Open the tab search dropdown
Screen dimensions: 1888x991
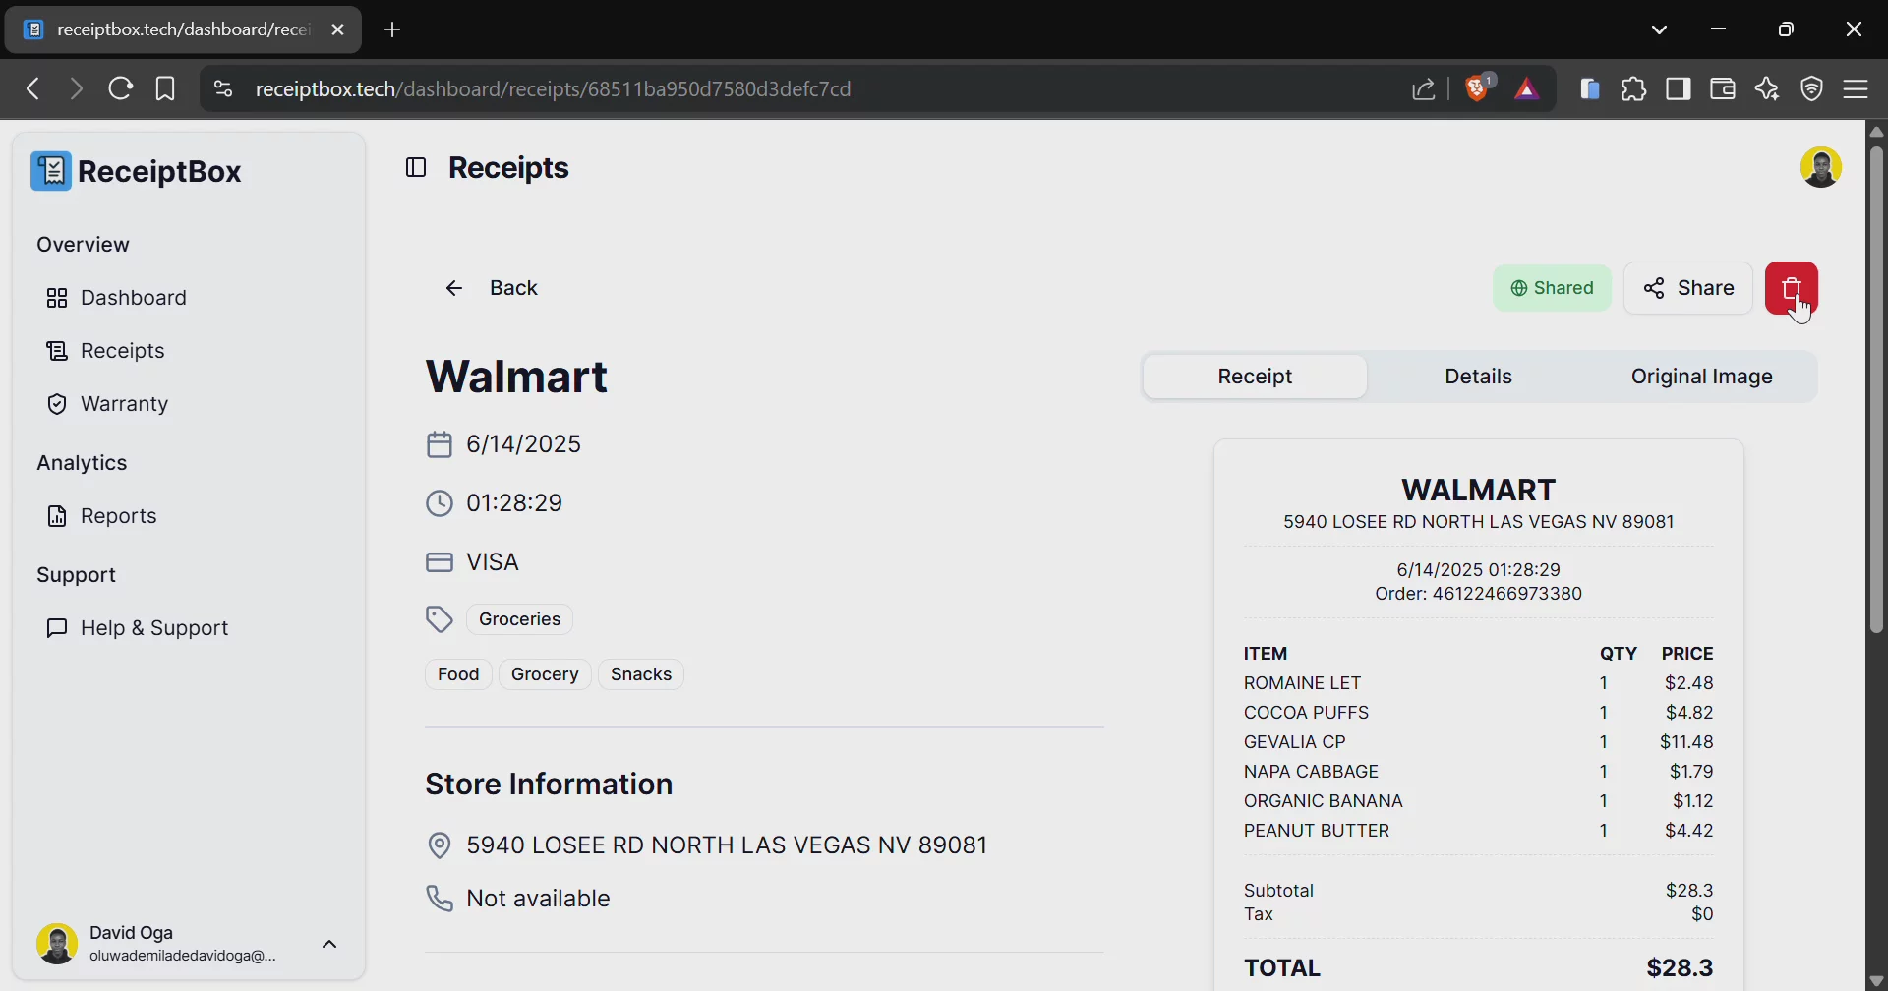(x=1660, y=29)
